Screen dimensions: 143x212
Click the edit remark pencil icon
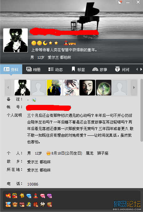point(34,100)
